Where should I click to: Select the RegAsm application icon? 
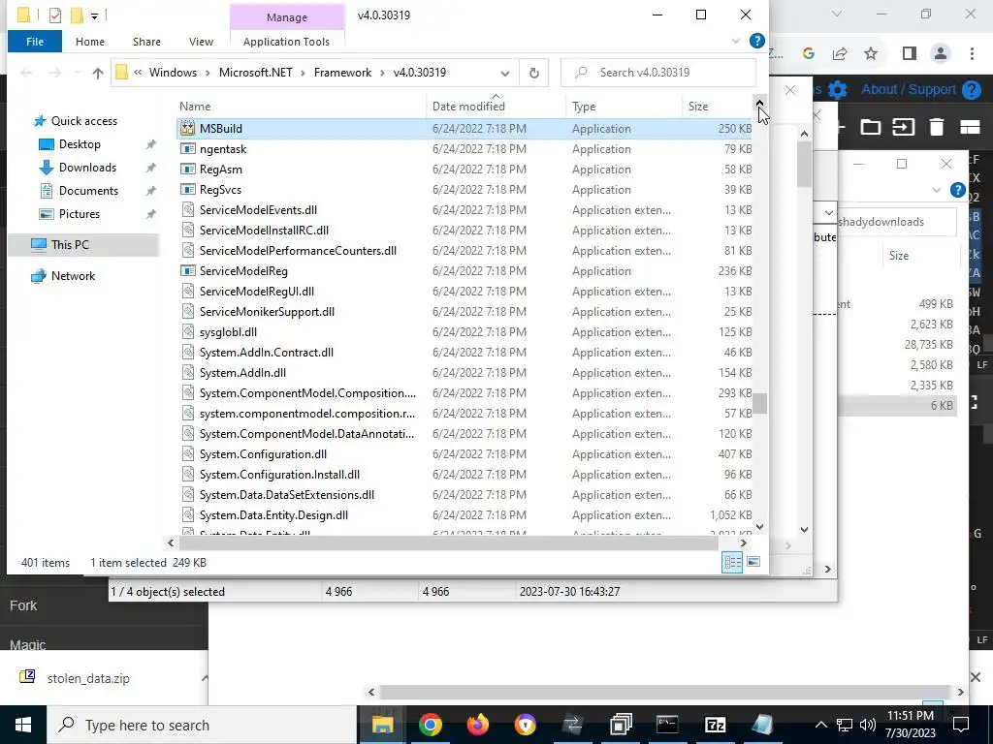pyautogui.click(x=187, y=169)
